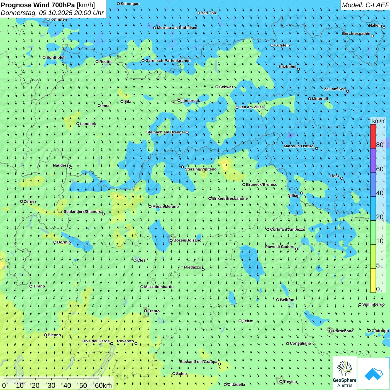Click the 'Bad Tölz' label
Viewport: 390px width, 390px height.
click(208, 13)
